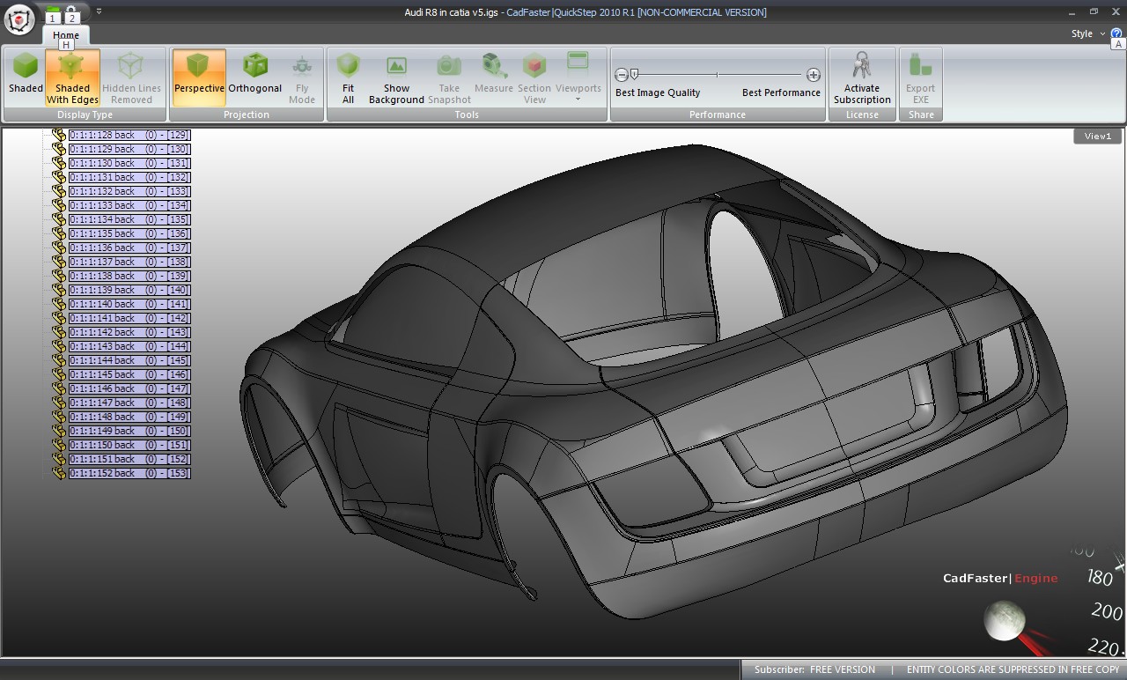The width and height of the screenshot is (1127, 680).
Task: Click the Fit All tool
Action: [348, 78]
